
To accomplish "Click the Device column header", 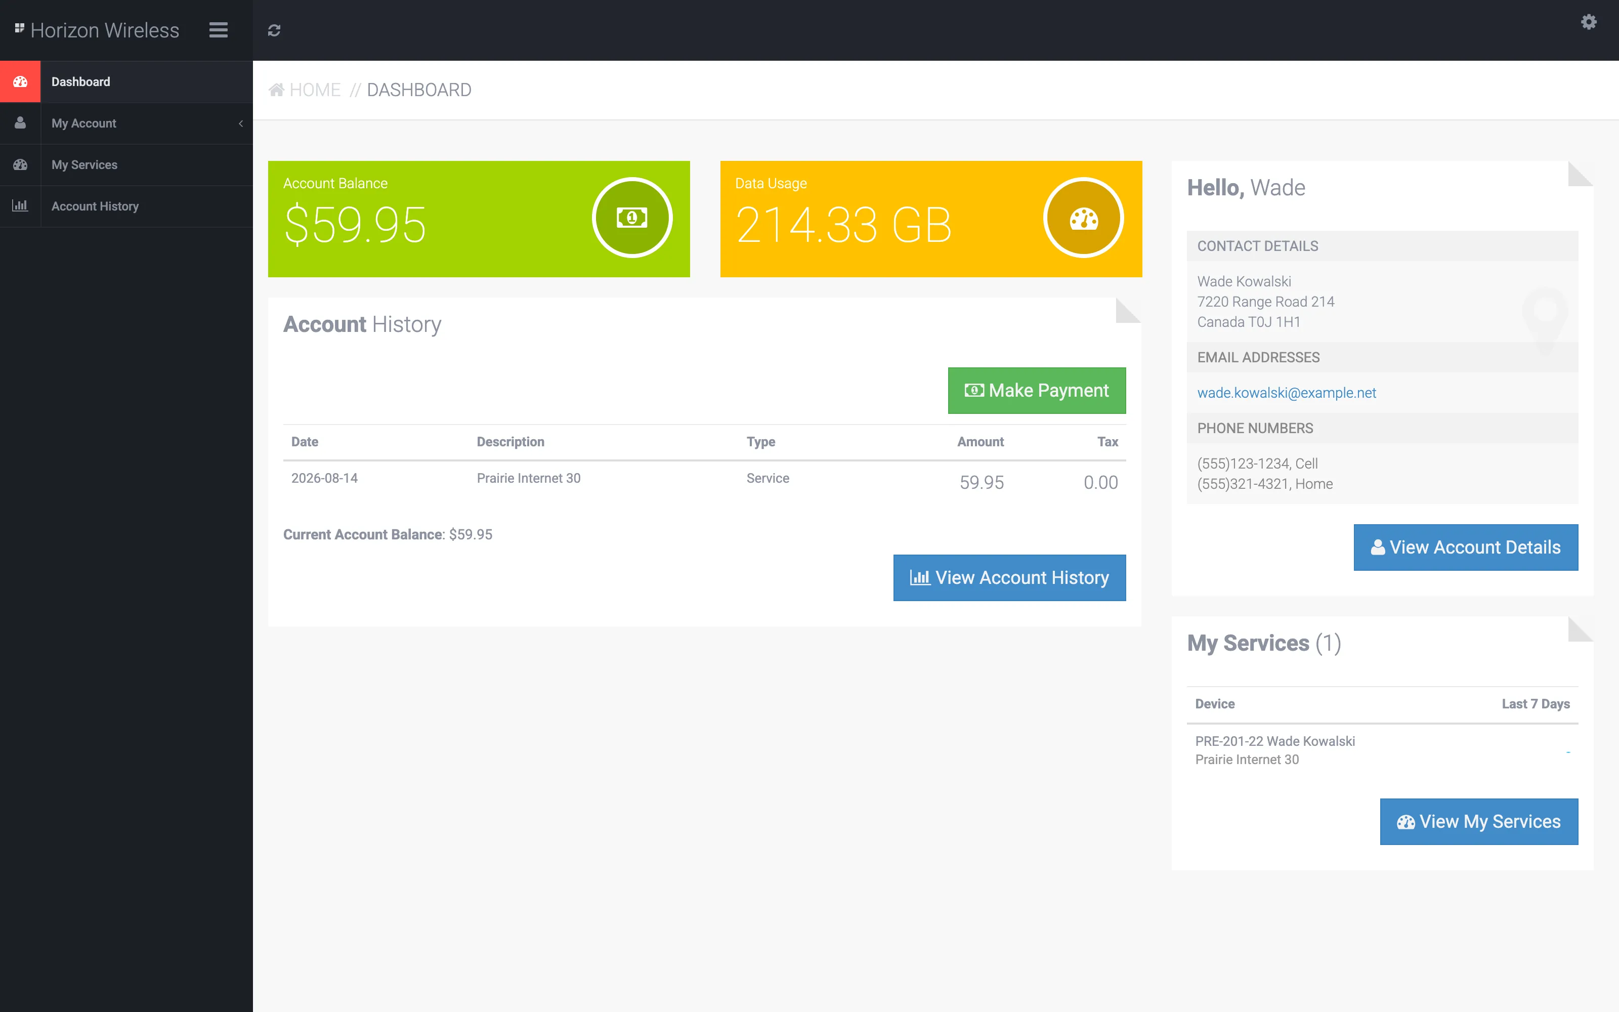I will coord(1214,704).
